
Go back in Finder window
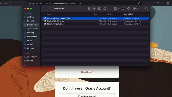[44, 9]
